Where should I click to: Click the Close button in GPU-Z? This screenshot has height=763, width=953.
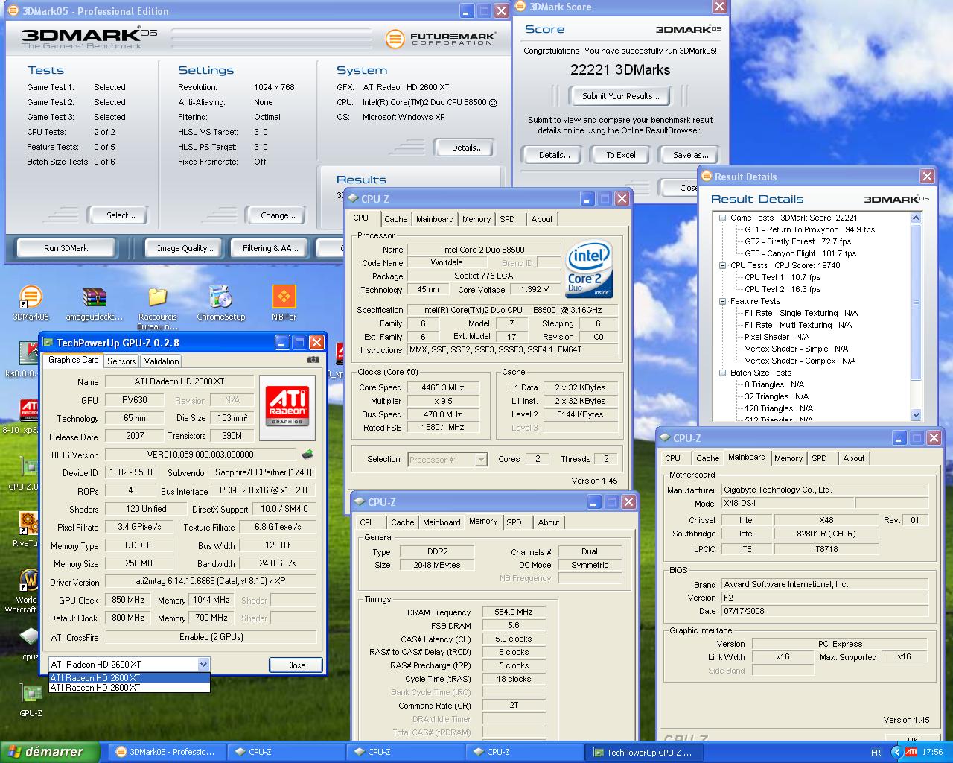pos(296,665)
